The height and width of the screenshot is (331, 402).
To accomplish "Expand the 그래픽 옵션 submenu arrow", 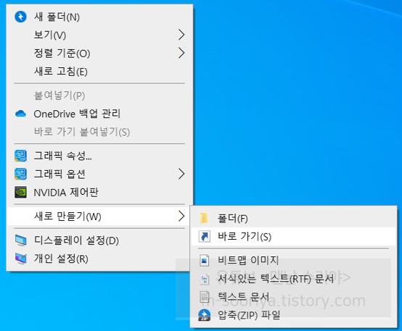I will pos(181,174).
